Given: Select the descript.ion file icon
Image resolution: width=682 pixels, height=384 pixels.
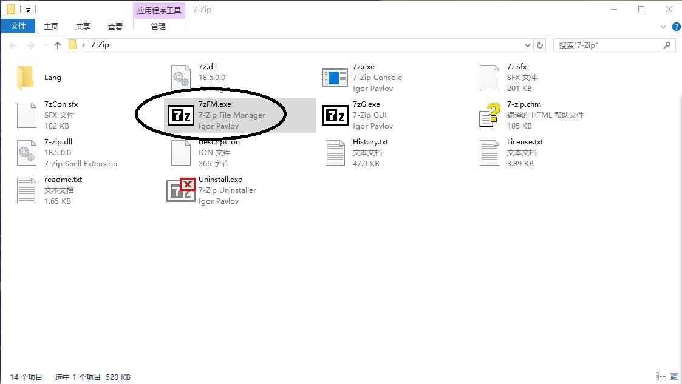Looking at the screenshot, I should (181, 153).
